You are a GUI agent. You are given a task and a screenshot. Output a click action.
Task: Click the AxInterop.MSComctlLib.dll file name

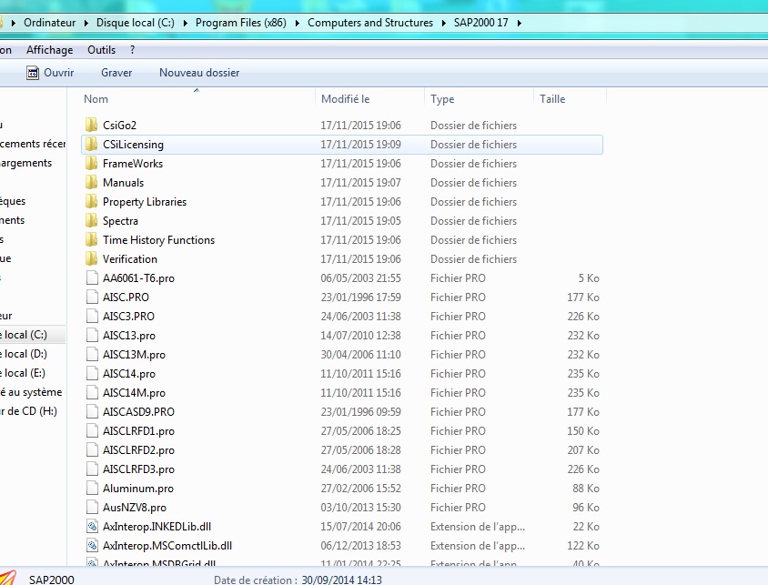(167, 546)
